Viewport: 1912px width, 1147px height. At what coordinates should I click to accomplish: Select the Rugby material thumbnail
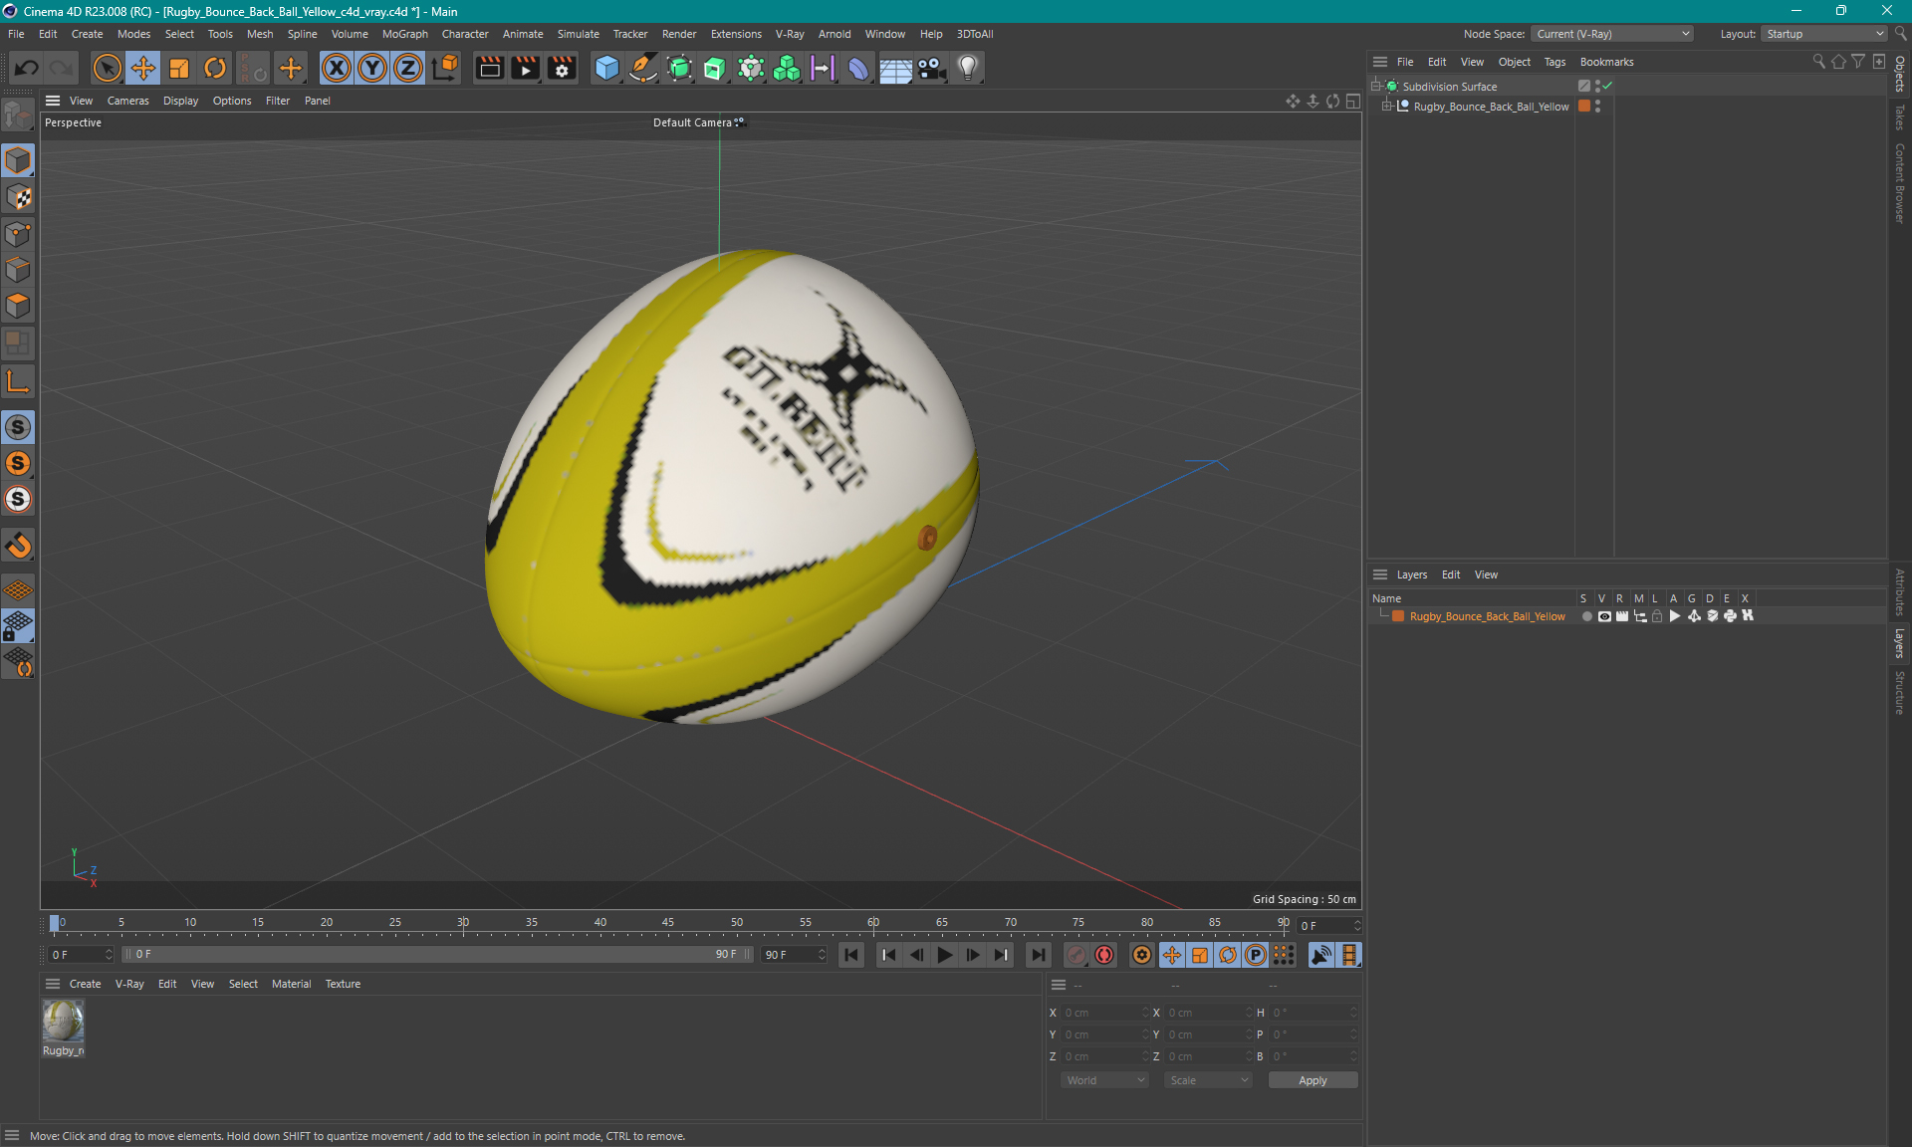pos(63,1021)
